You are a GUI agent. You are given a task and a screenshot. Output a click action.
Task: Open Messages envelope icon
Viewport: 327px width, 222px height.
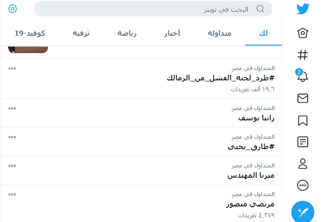pos(303,98)
